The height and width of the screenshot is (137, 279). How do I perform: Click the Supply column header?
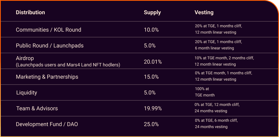(152, 12)
